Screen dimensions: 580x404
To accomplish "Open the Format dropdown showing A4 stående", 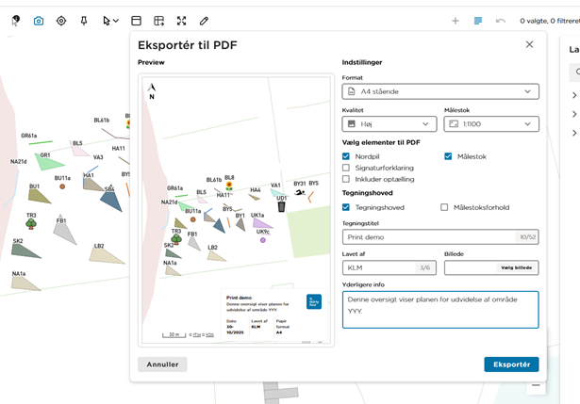I will (439, 91).
